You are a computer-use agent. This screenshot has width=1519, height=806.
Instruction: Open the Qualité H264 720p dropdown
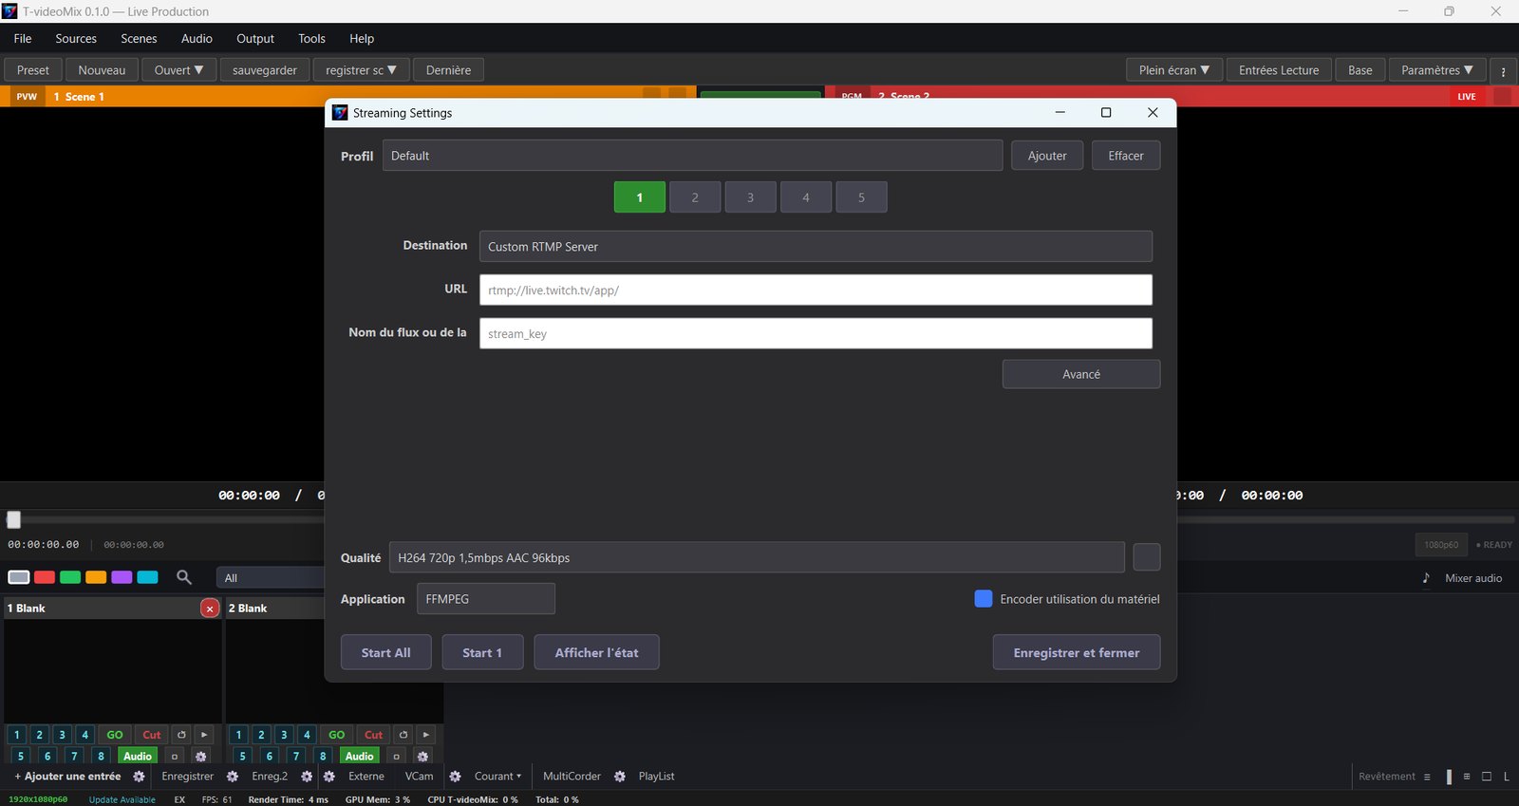click(x=757, y=558)
